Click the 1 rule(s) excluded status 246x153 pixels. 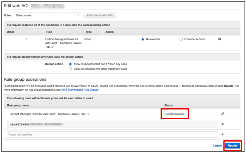tap(175, 114)
